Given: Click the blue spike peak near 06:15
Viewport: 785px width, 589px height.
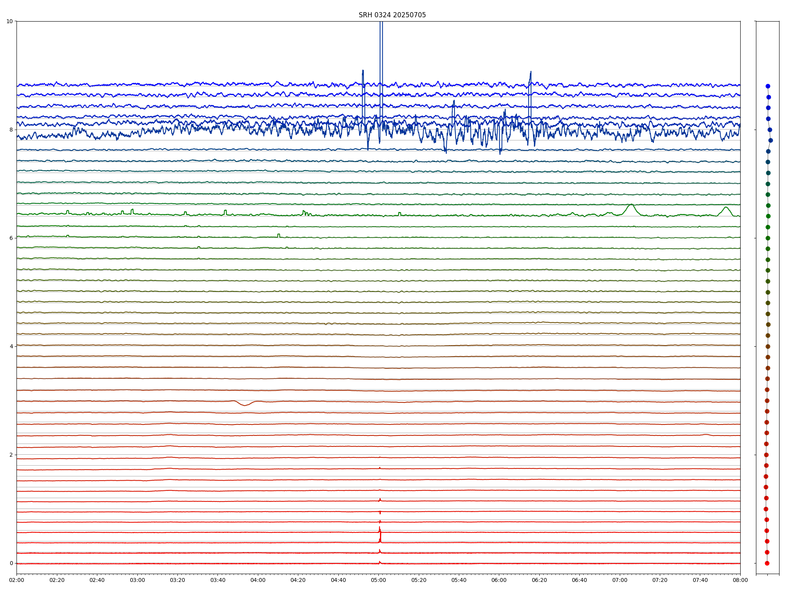Looking at the screenshot, I should (531, 72).
